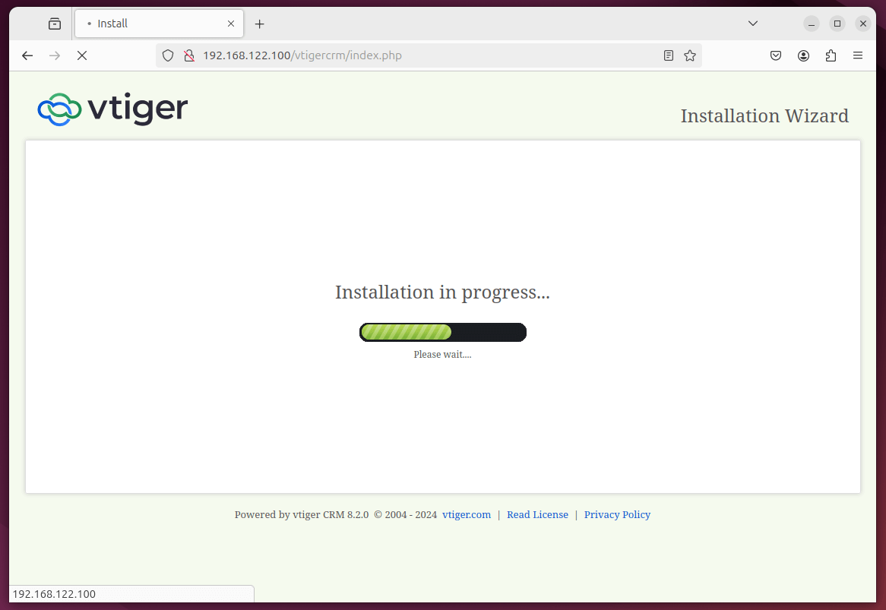Open the Firefox account icon
886x610 pixels.
click(x=803, y=55)
